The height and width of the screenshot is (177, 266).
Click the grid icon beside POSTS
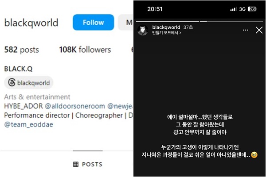click(76, 164)
